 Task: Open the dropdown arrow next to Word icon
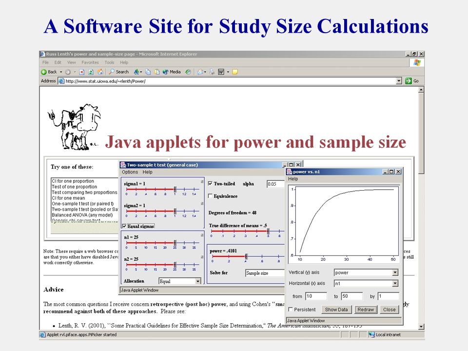click(x=228, y=72)
